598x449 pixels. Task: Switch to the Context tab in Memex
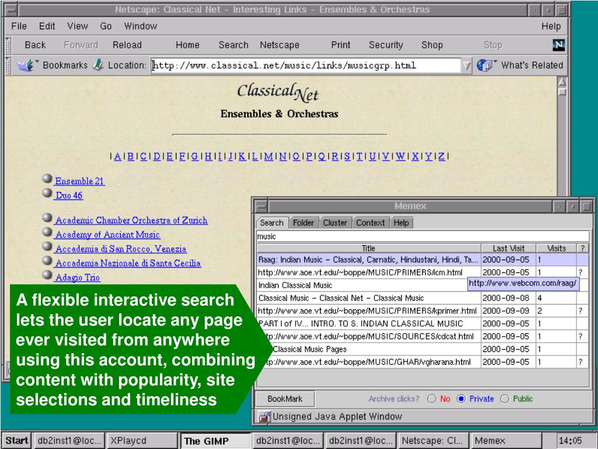[x=370, y=223]
